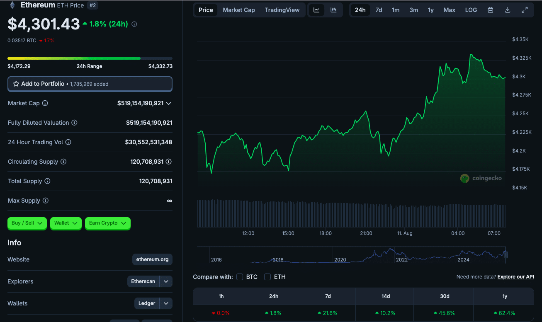Viewport: 542px width, 322px height.
Task: Click the $30,552,531,348 trading volume value
Action: (x=148, y=142)
